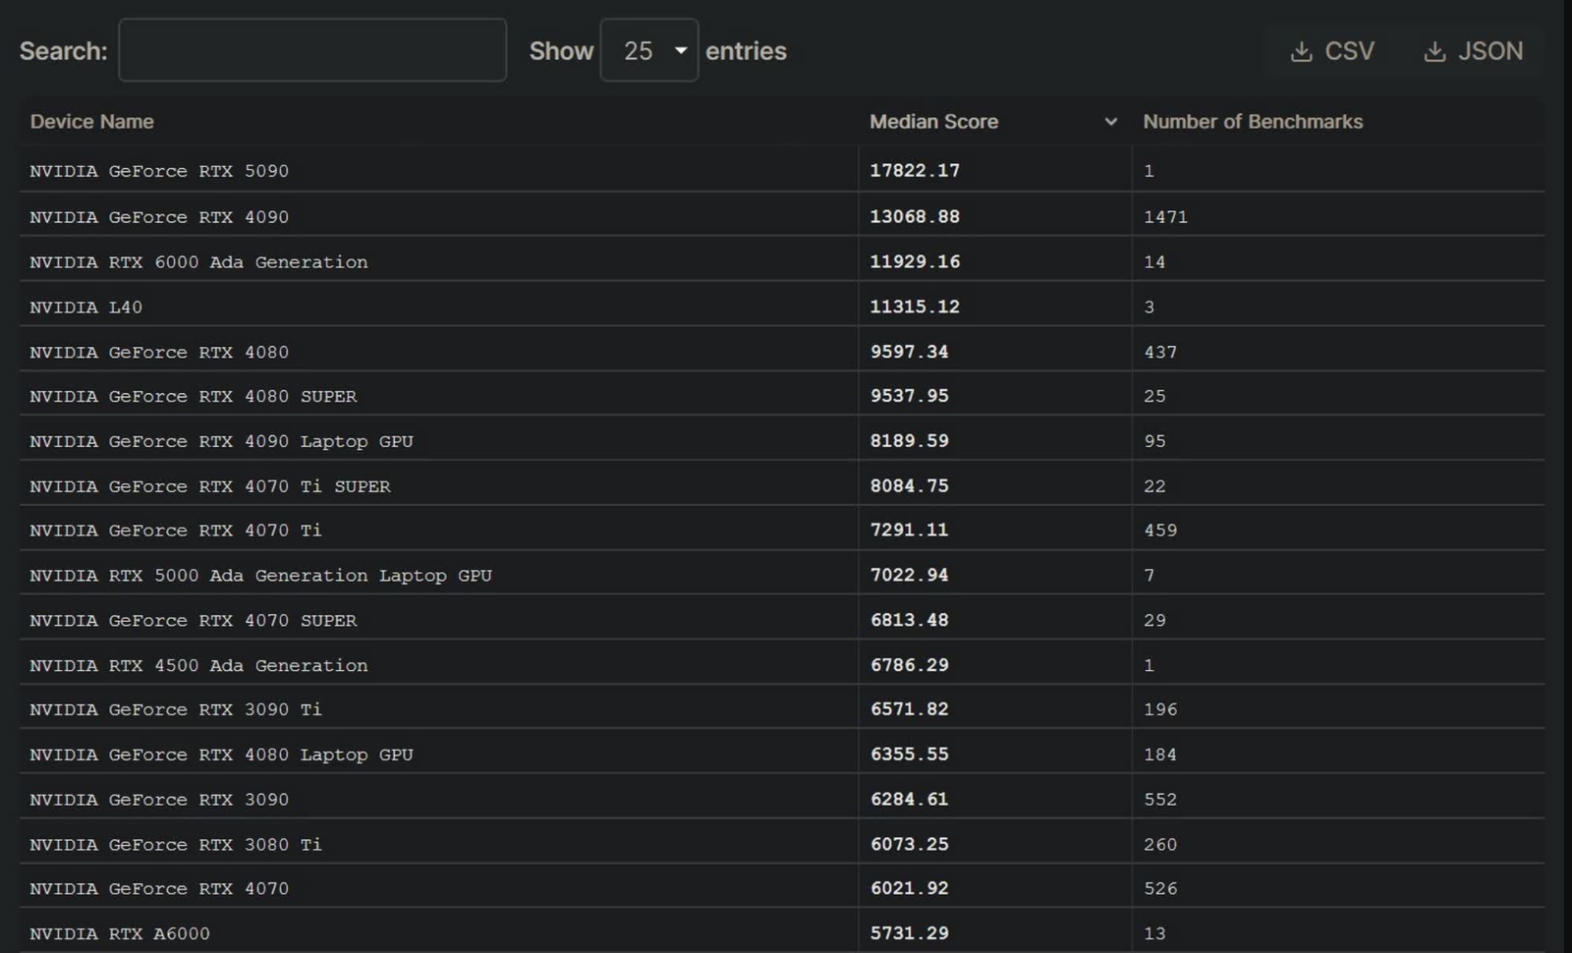Click the benchmark count 459

1160,531
